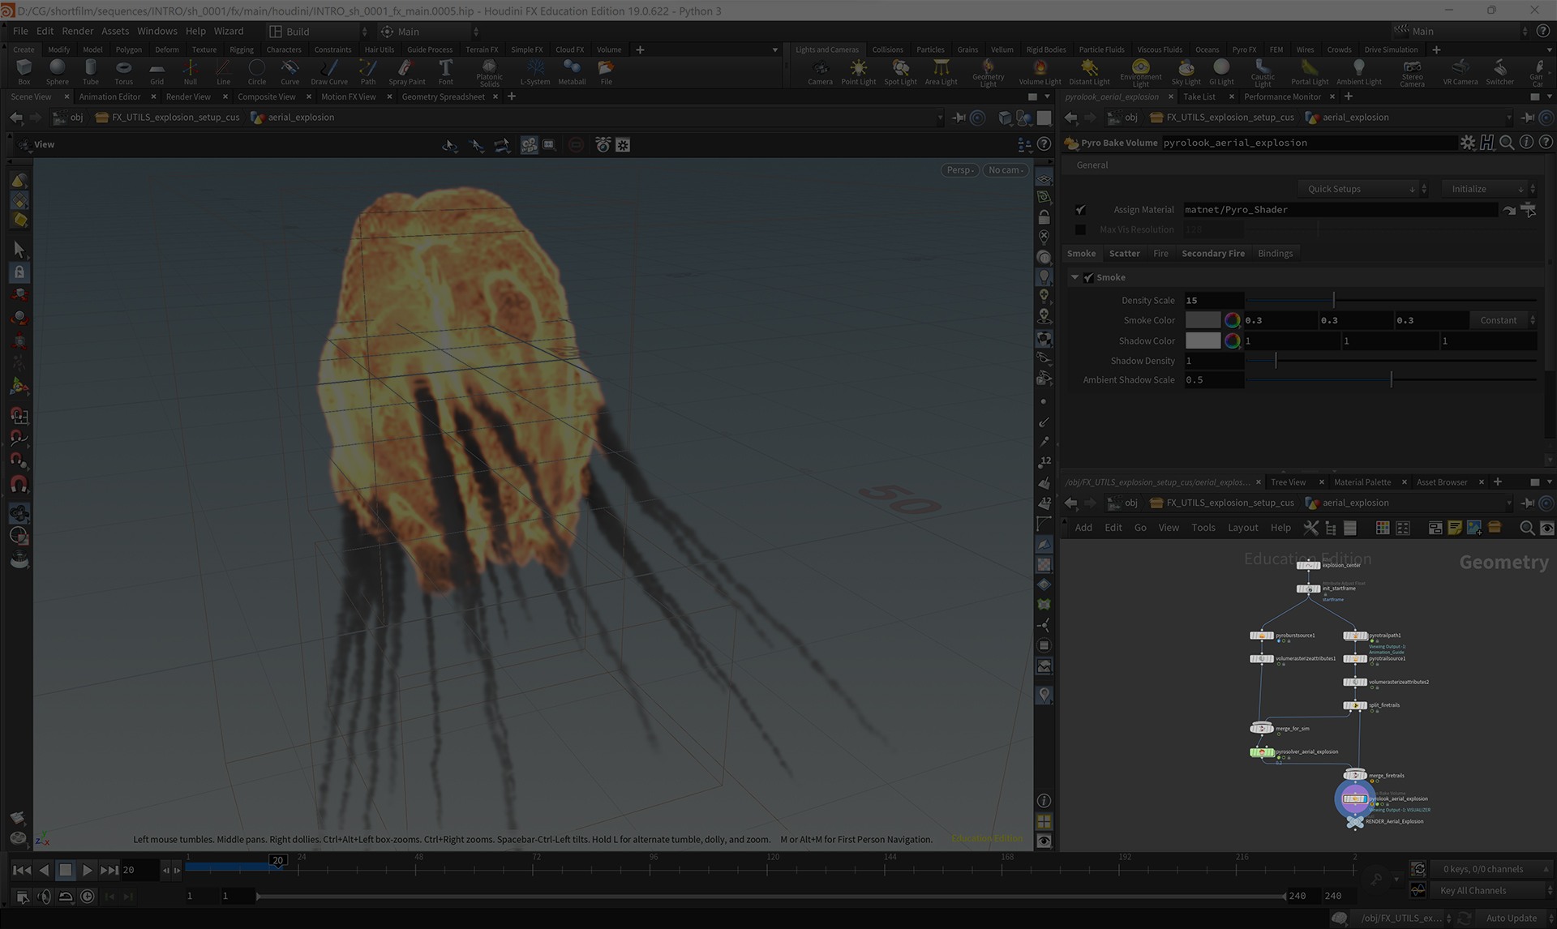Select the Metaball shelf tool
Screen dimensions: 1557x929
pos(572,71)
